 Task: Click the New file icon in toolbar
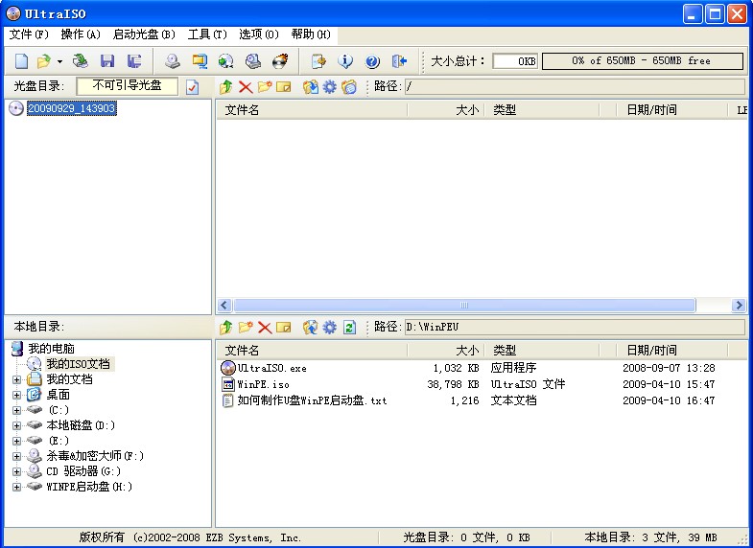[x=21, y=61]
